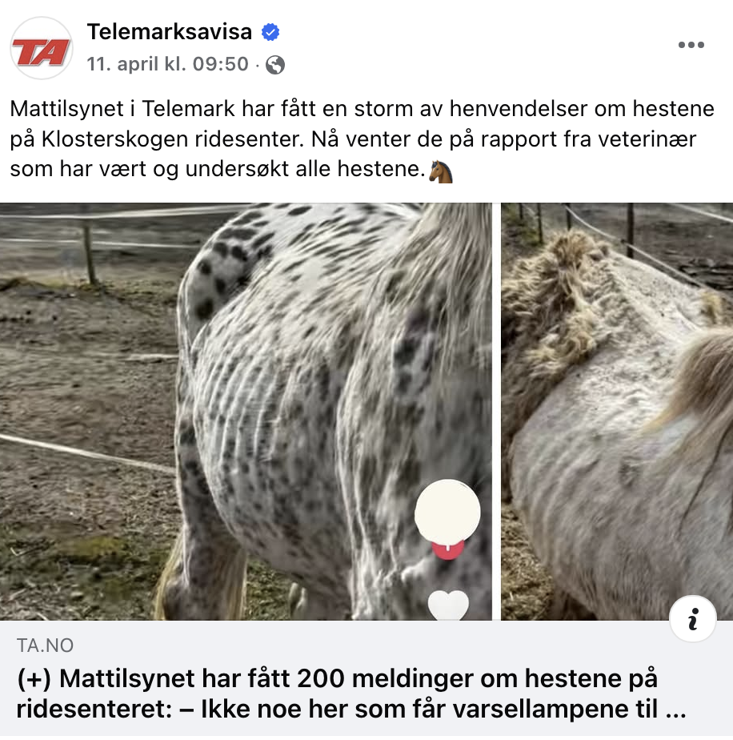
Task: Click the globe public audience icon
Action: click(x=275, y=65)
